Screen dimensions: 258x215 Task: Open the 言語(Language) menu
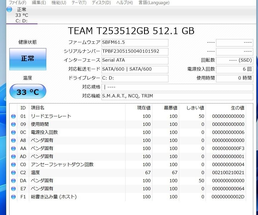(x=154, y=3)
